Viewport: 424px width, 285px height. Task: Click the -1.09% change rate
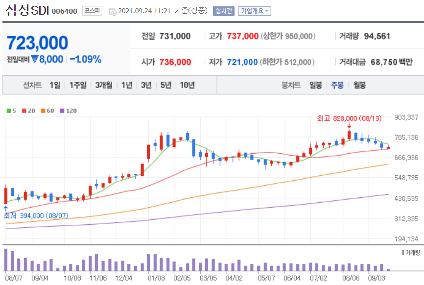point(86,59)
